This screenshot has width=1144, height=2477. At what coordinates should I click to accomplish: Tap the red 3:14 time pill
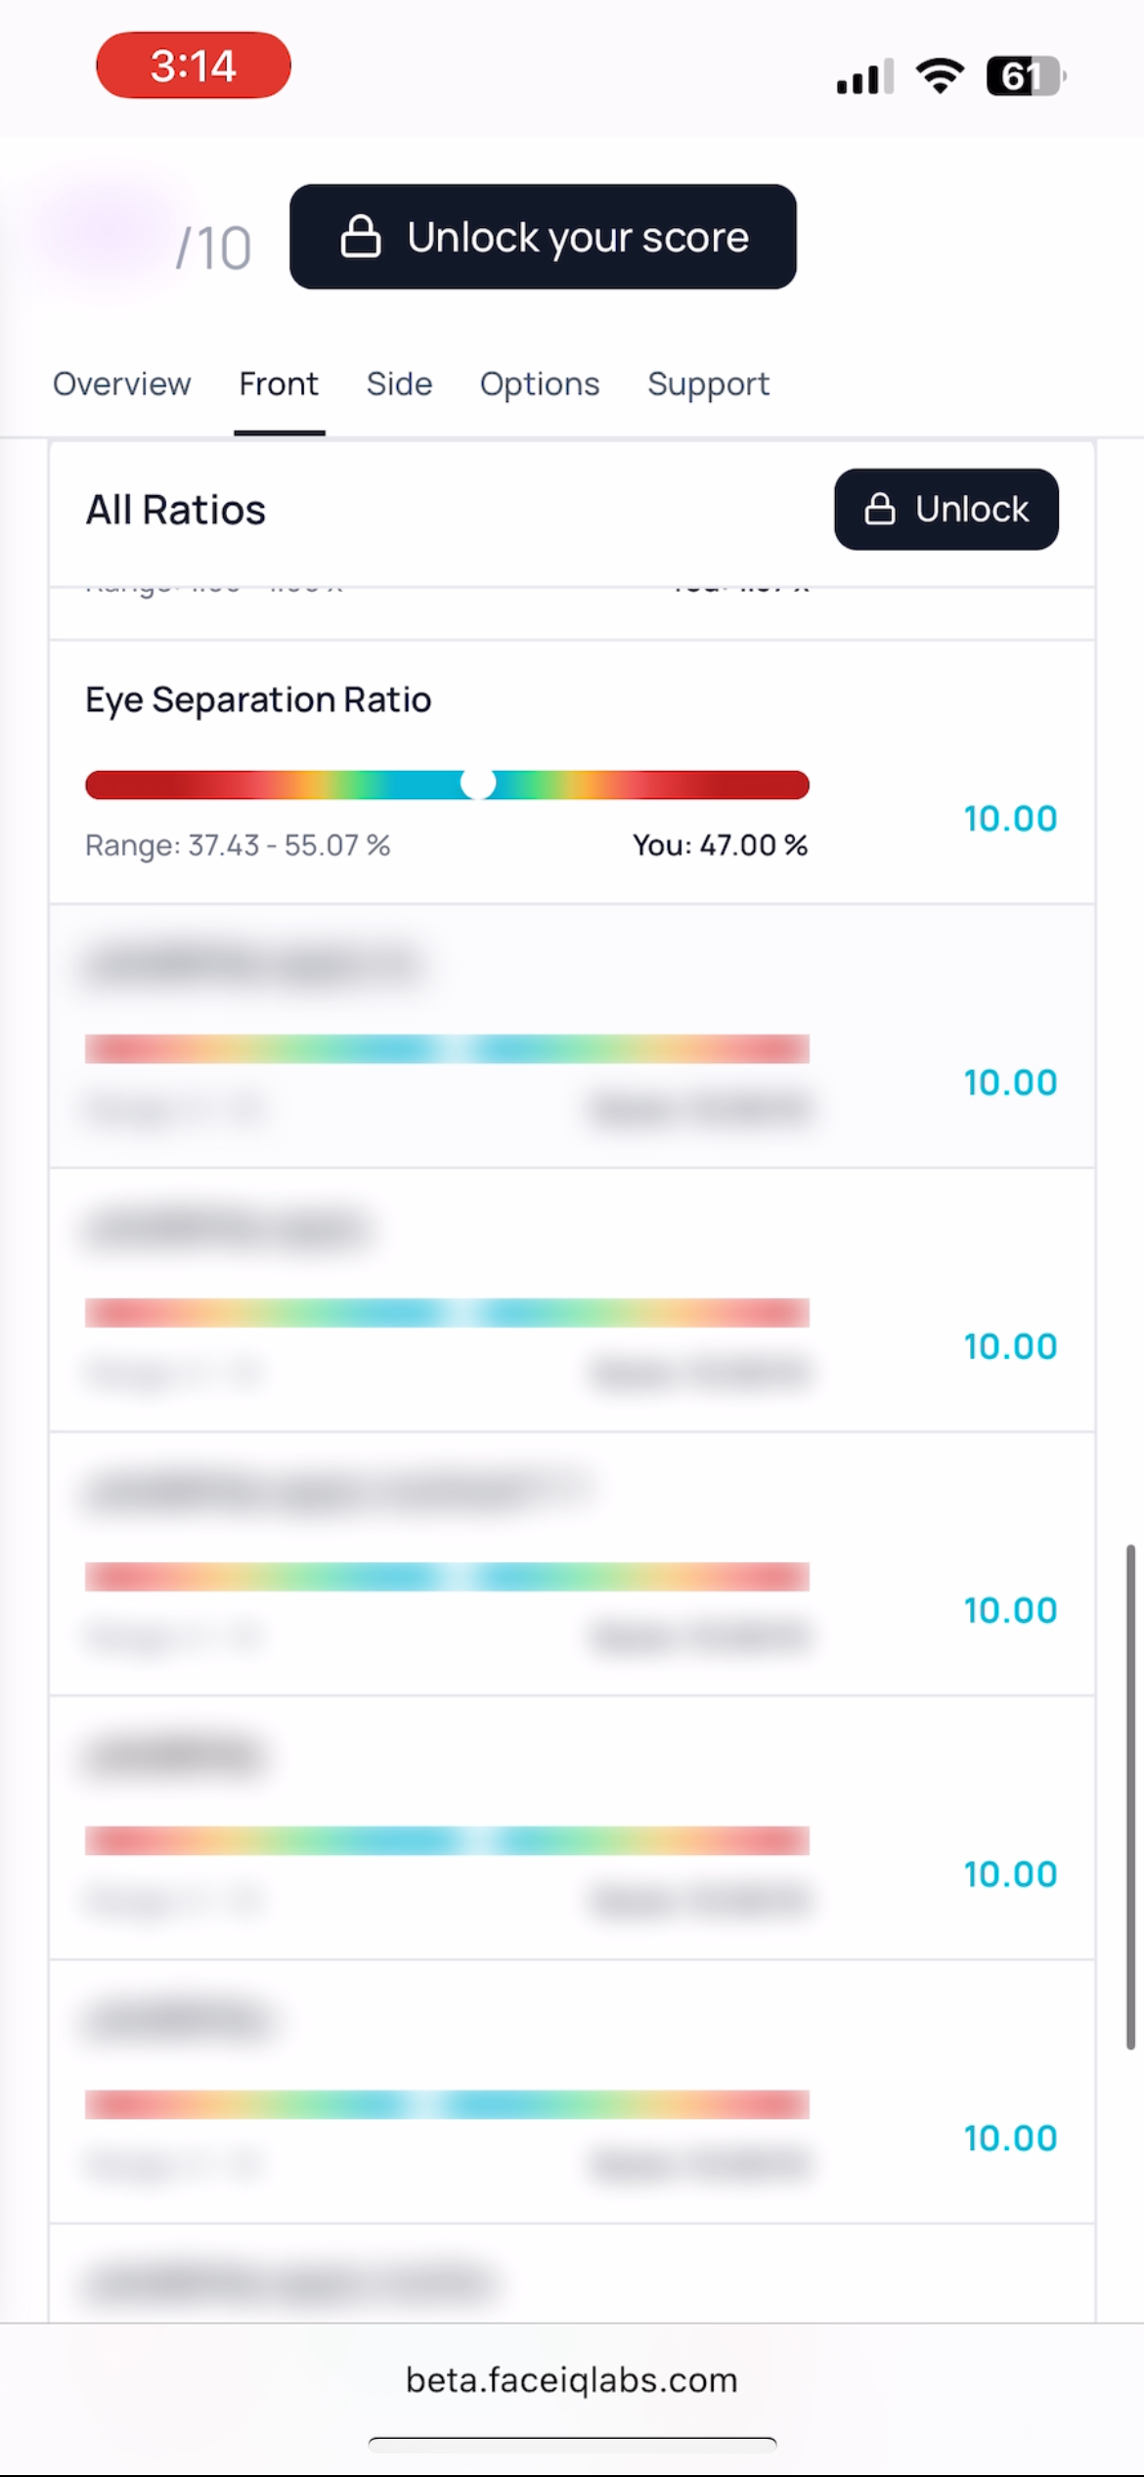(x=194, y=66)
